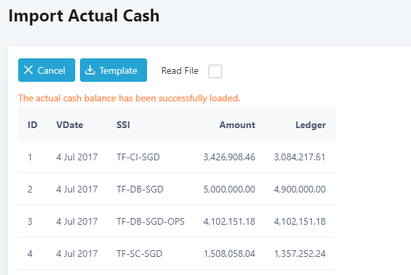This screenshot has width=411, height=275.
Task: Click ledger value 4,900,000.00
Action: [300, 189]
